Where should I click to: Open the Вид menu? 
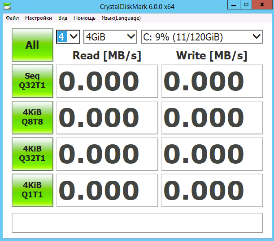tap(63, 18)
